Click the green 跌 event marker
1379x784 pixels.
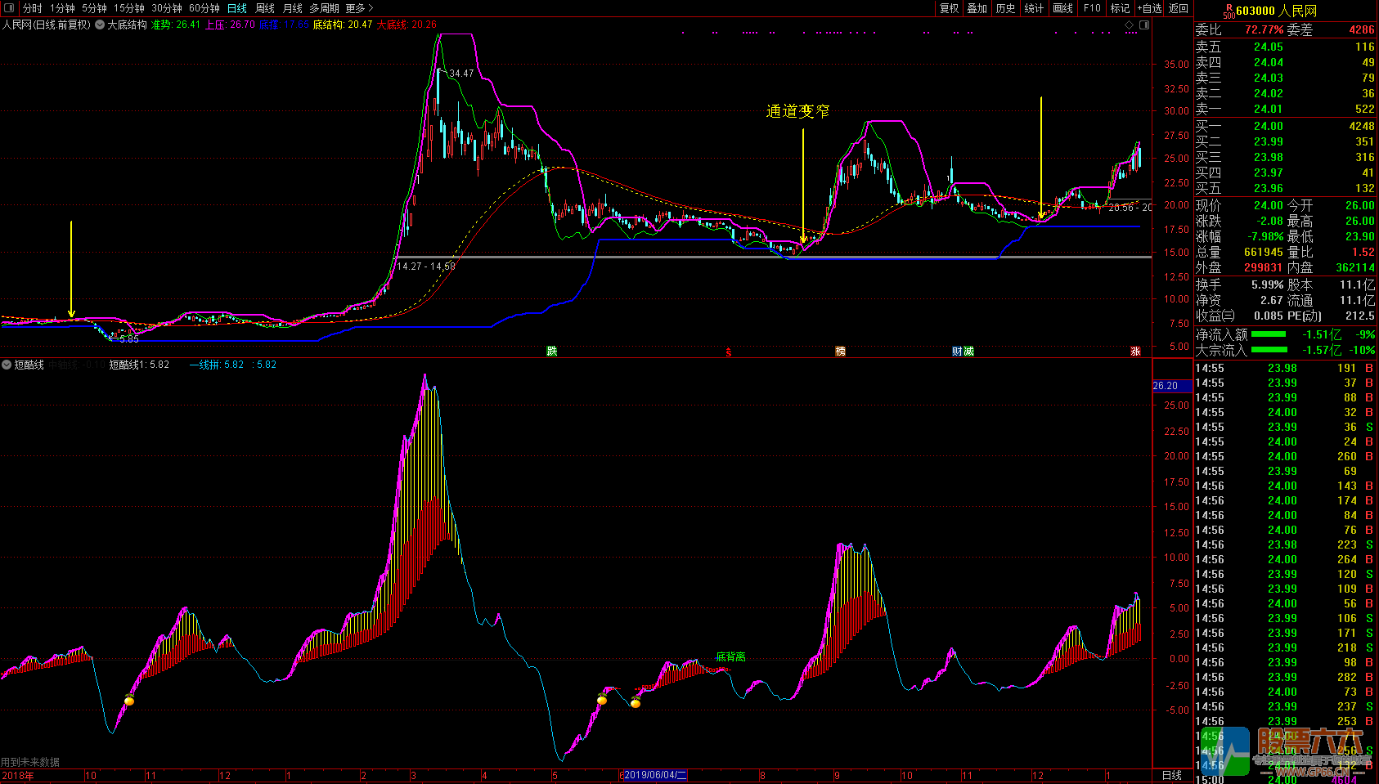click(x=552, y=352)
